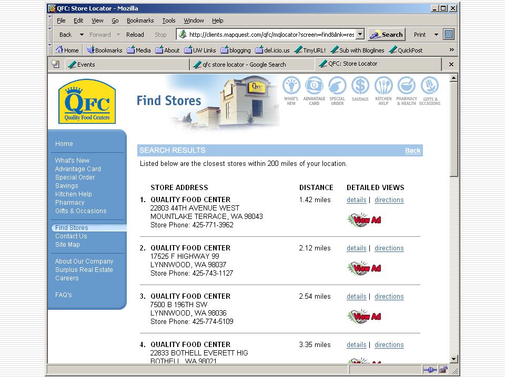Open the URL bar history dropdown
Screen dimensions: 505x378
point(360,34)
